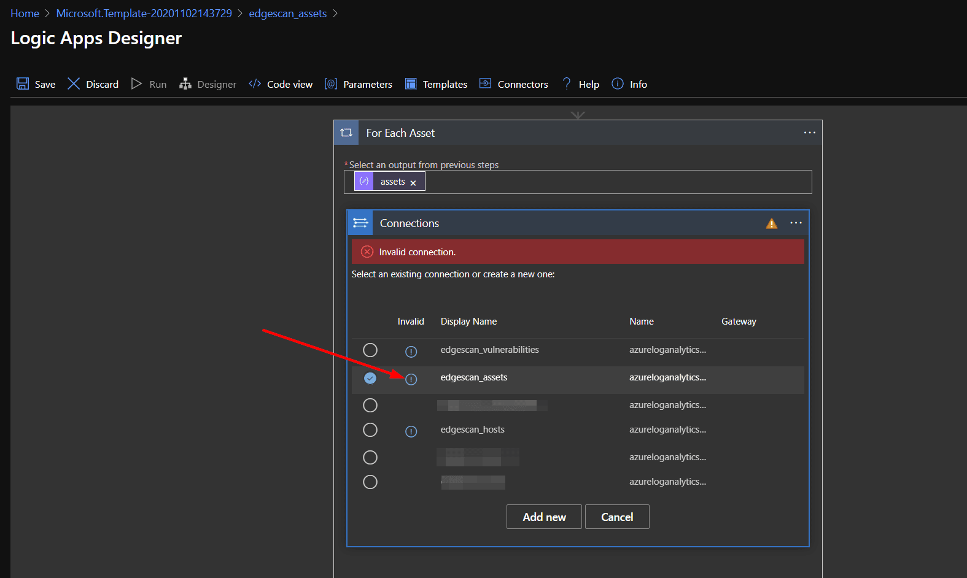
Task: Click invalid info icon for edgescan_assets
Action: (x=411, y=379)
